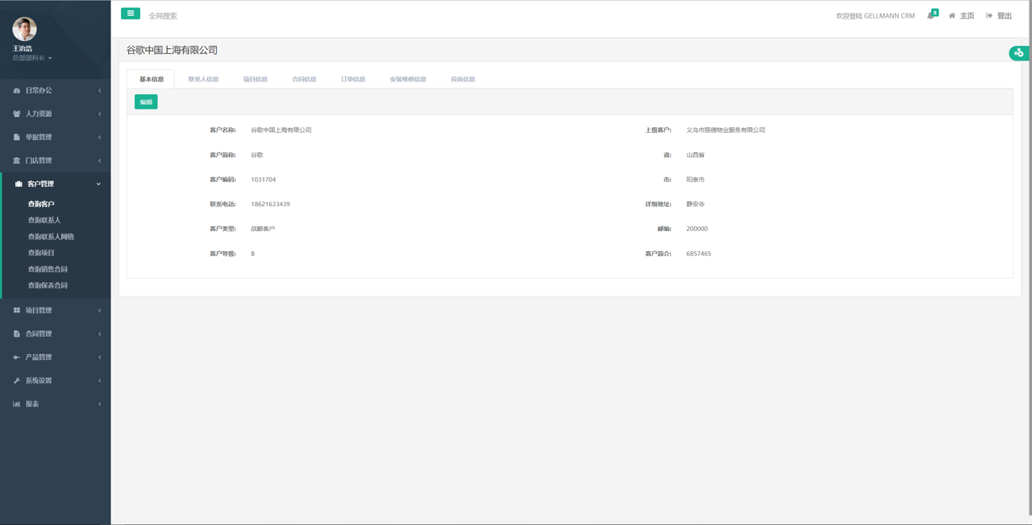The image size is (1032, 525).
Task: Collapse the 客户管理 menu chevron
Action: click(x=99, y=184)
